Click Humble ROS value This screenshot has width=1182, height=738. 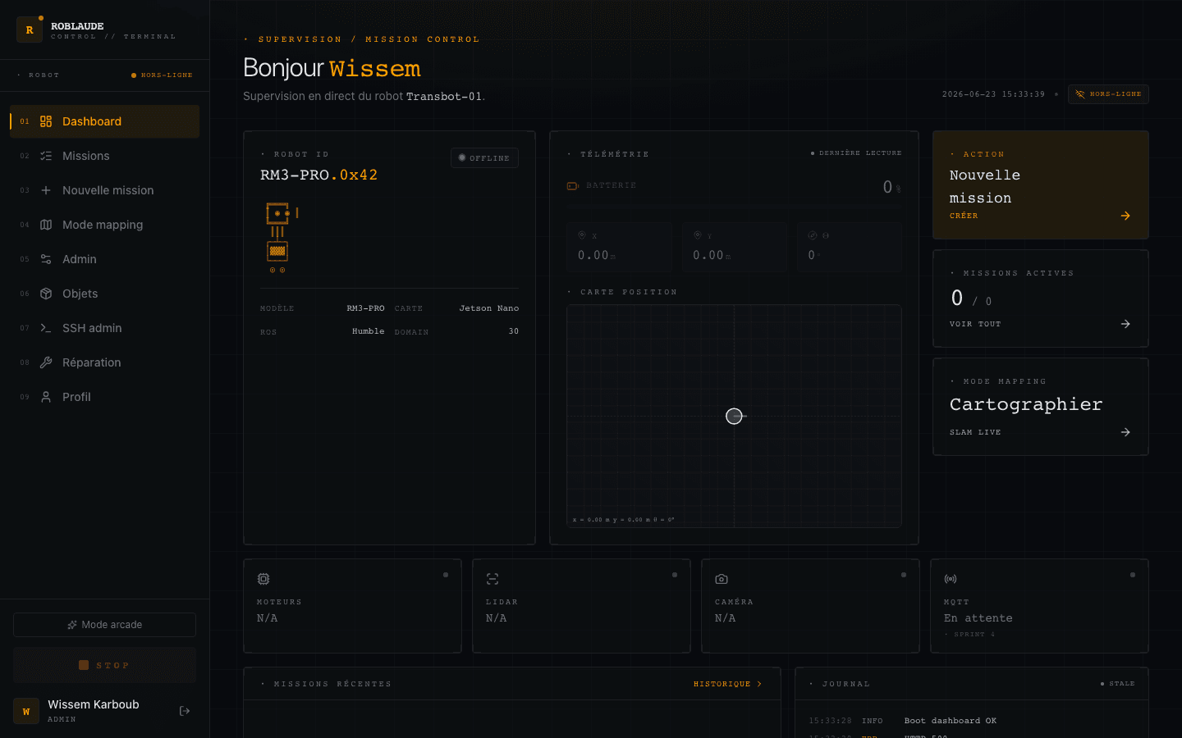[369, 331]
